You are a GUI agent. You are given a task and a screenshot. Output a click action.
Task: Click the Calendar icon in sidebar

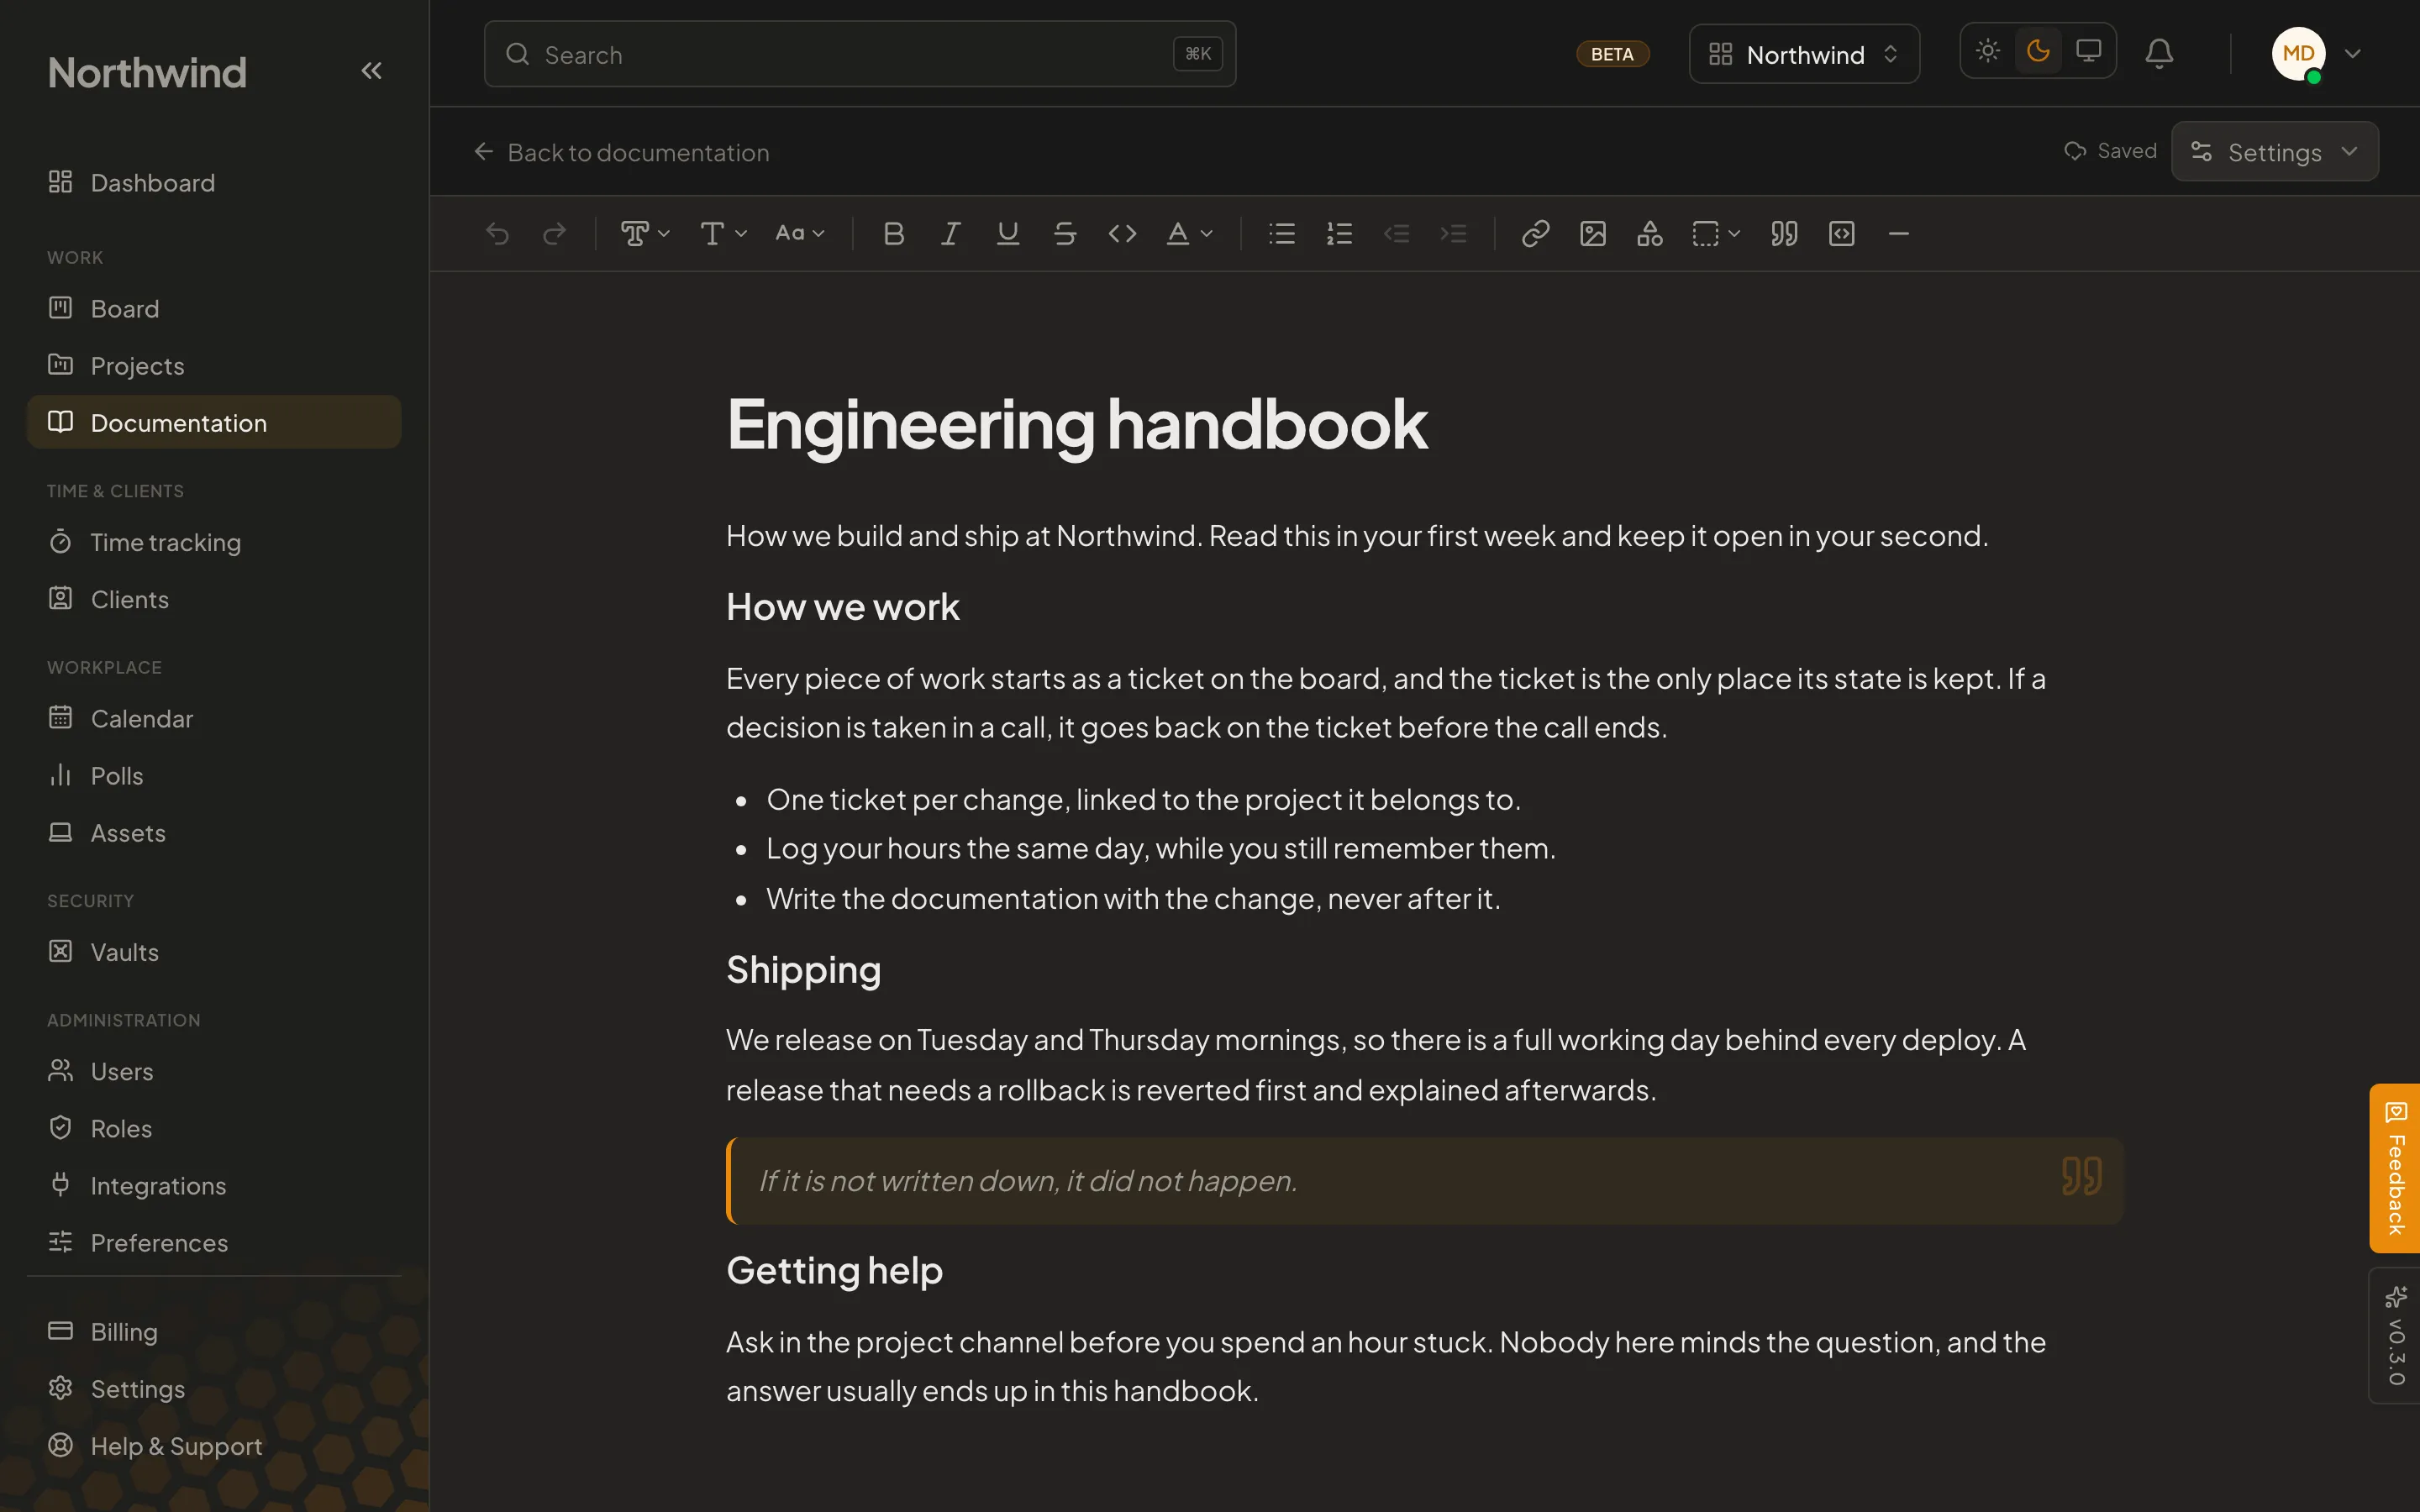tap(60, 718)
